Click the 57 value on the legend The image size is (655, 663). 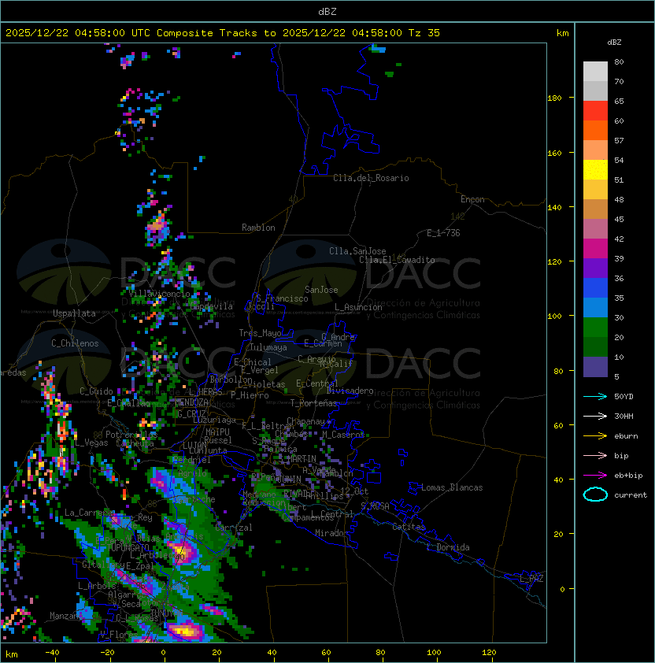click(x=619, y=140)
